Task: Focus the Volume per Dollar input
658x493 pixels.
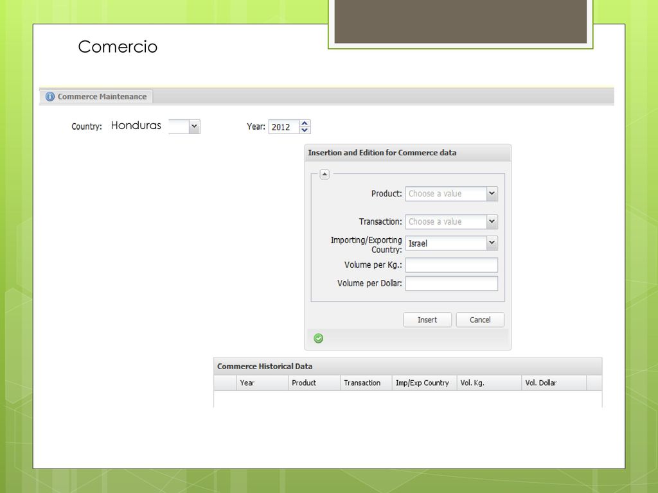Action: click(x=452, y=283)
